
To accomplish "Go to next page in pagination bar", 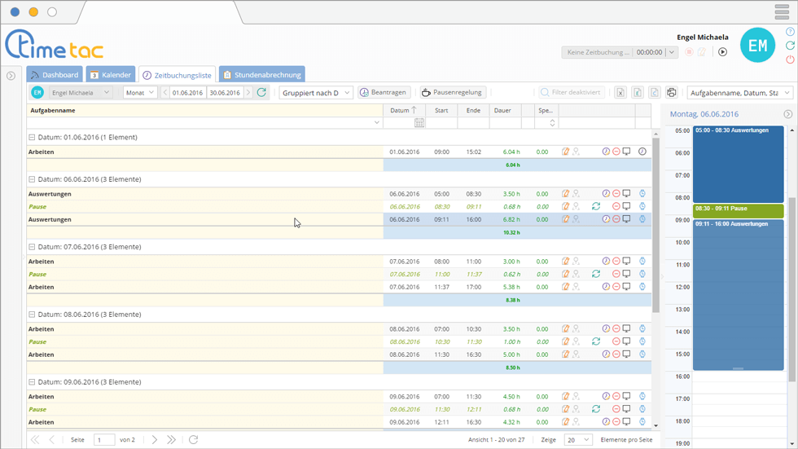I will coord(154,440).
